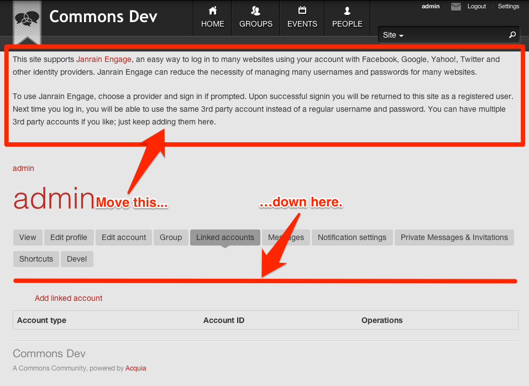529x386 pixels.
Task: Click the admin username in header
Action: click(431, 6)
